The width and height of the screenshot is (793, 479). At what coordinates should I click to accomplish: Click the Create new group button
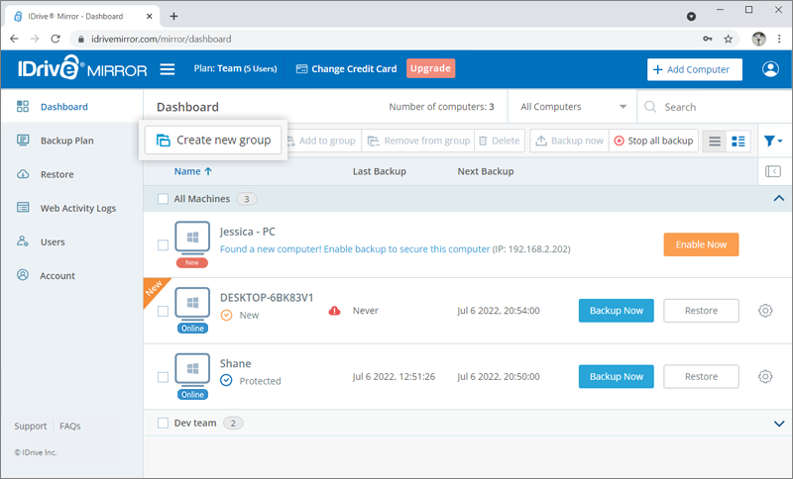(213, 141)
